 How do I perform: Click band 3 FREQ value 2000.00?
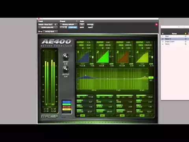point(128,45)
